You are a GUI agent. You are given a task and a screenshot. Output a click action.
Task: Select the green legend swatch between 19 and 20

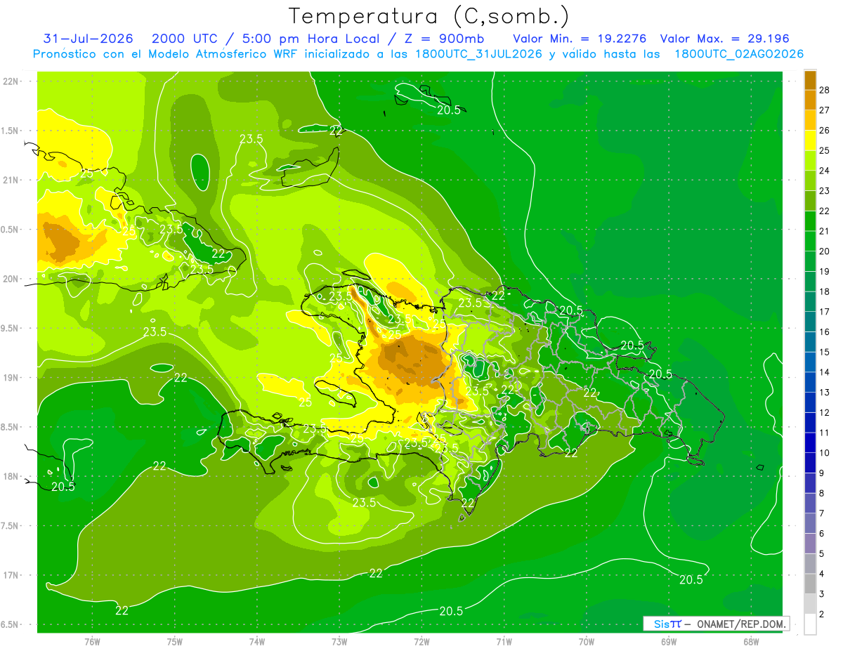pos(810,261)
